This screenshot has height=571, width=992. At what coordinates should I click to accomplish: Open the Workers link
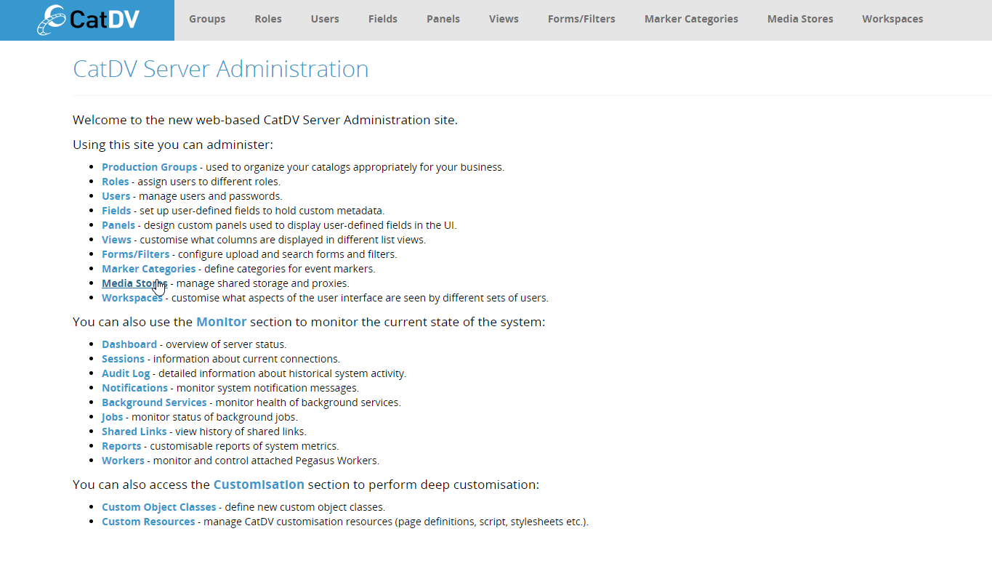pyautogui.click(x=123, y=461)
